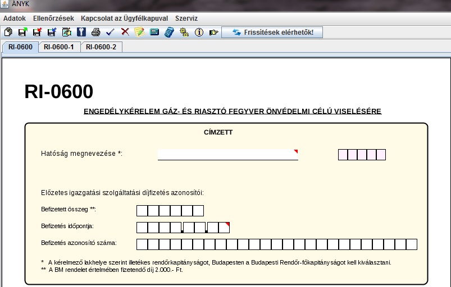
Task: Click the blue checkmark validation icon
Action: 110,33
